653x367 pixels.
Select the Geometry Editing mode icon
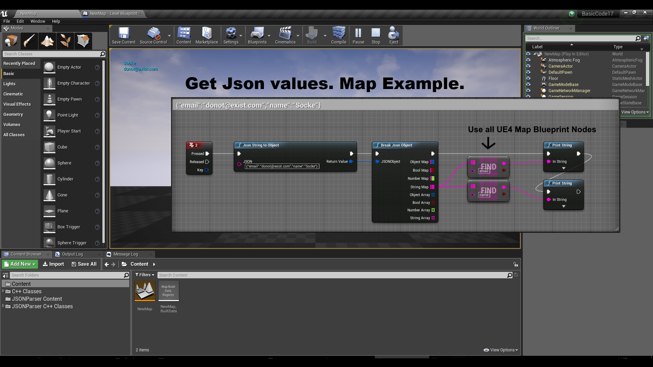click(x=83, y=41)
